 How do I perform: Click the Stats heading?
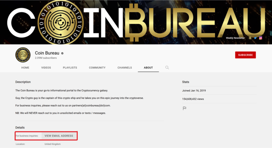point(185,82)
